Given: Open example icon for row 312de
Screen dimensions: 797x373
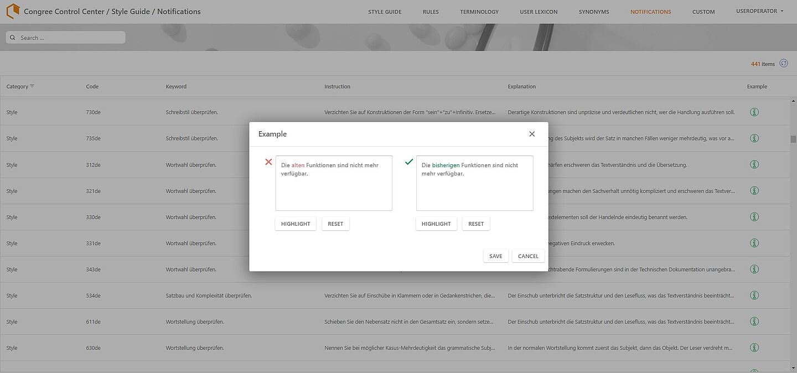Looking at the screenshot, I should pyautogui.click(x=754, y=164).
